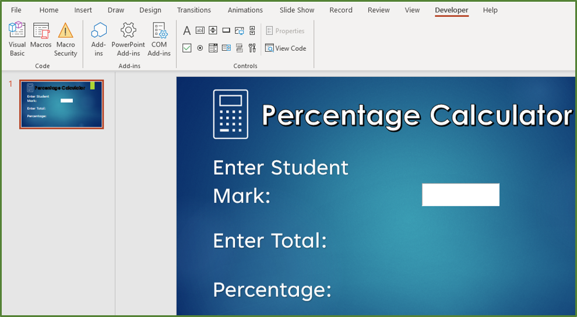Switch to the Home tab
The width and height of the screenshot is (577, 317).
[49, 10]
